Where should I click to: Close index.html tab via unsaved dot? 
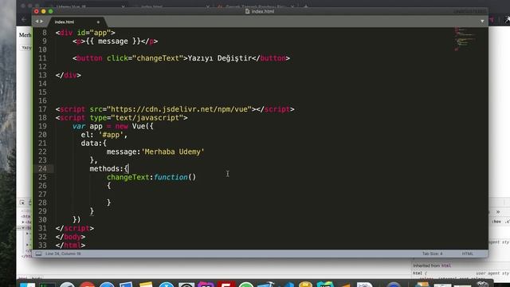98,22
